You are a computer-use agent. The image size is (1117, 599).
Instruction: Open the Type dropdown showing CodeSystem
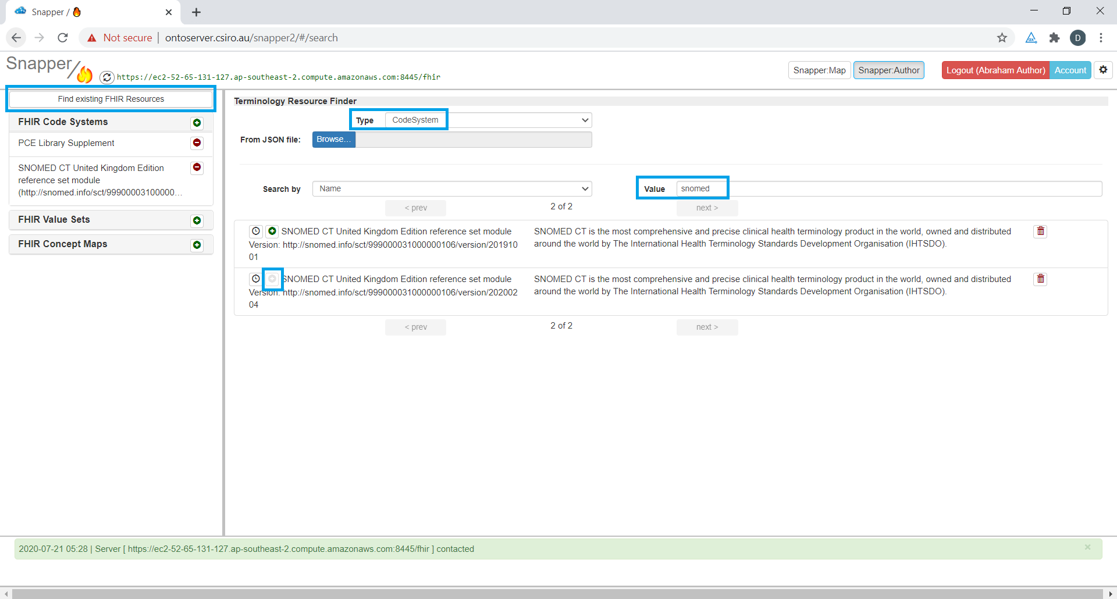(489, 120)
